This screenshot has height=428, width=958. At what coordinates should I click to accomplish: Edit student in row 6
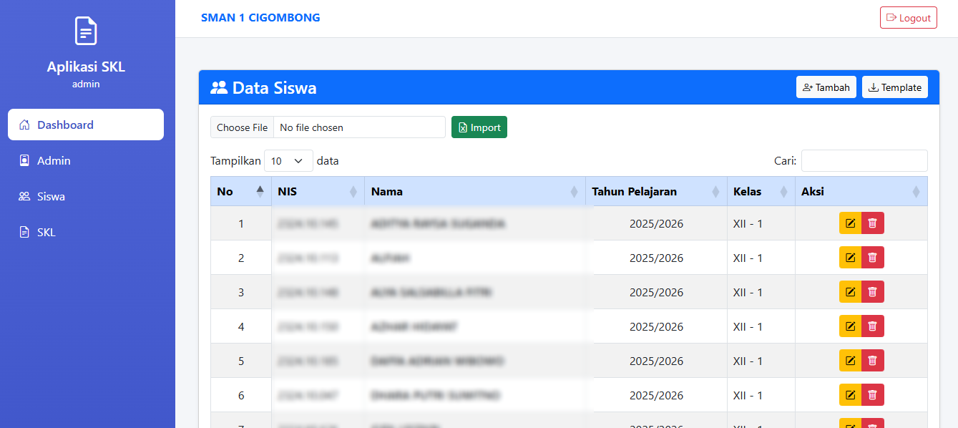(x=850, y=395)
